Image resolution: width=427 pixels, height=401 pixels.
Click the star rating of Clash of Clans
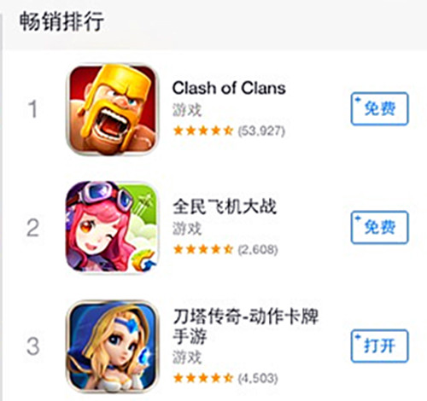[203, 131]
